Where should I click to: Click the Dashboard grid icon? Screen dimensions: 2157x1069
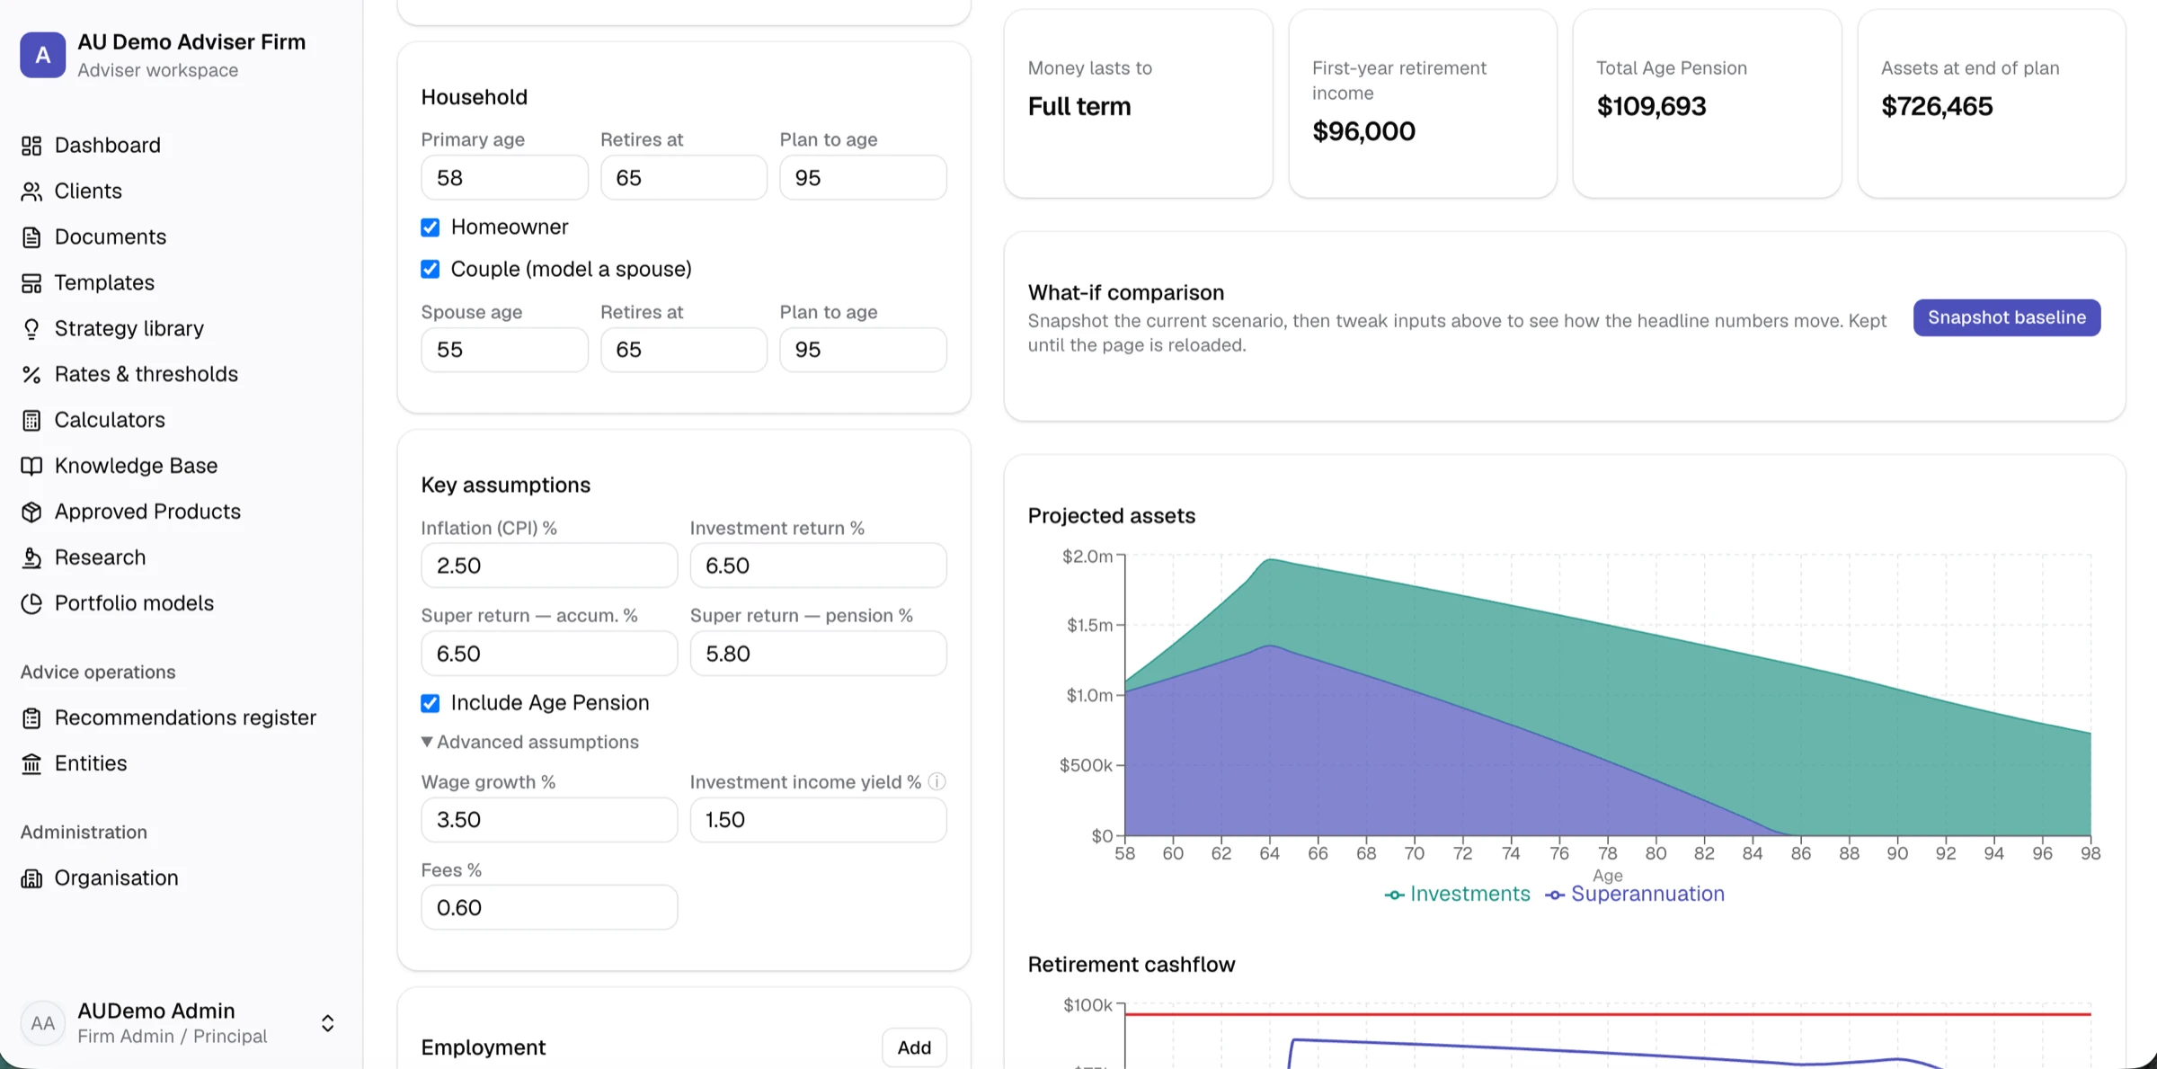click(31, 146)
